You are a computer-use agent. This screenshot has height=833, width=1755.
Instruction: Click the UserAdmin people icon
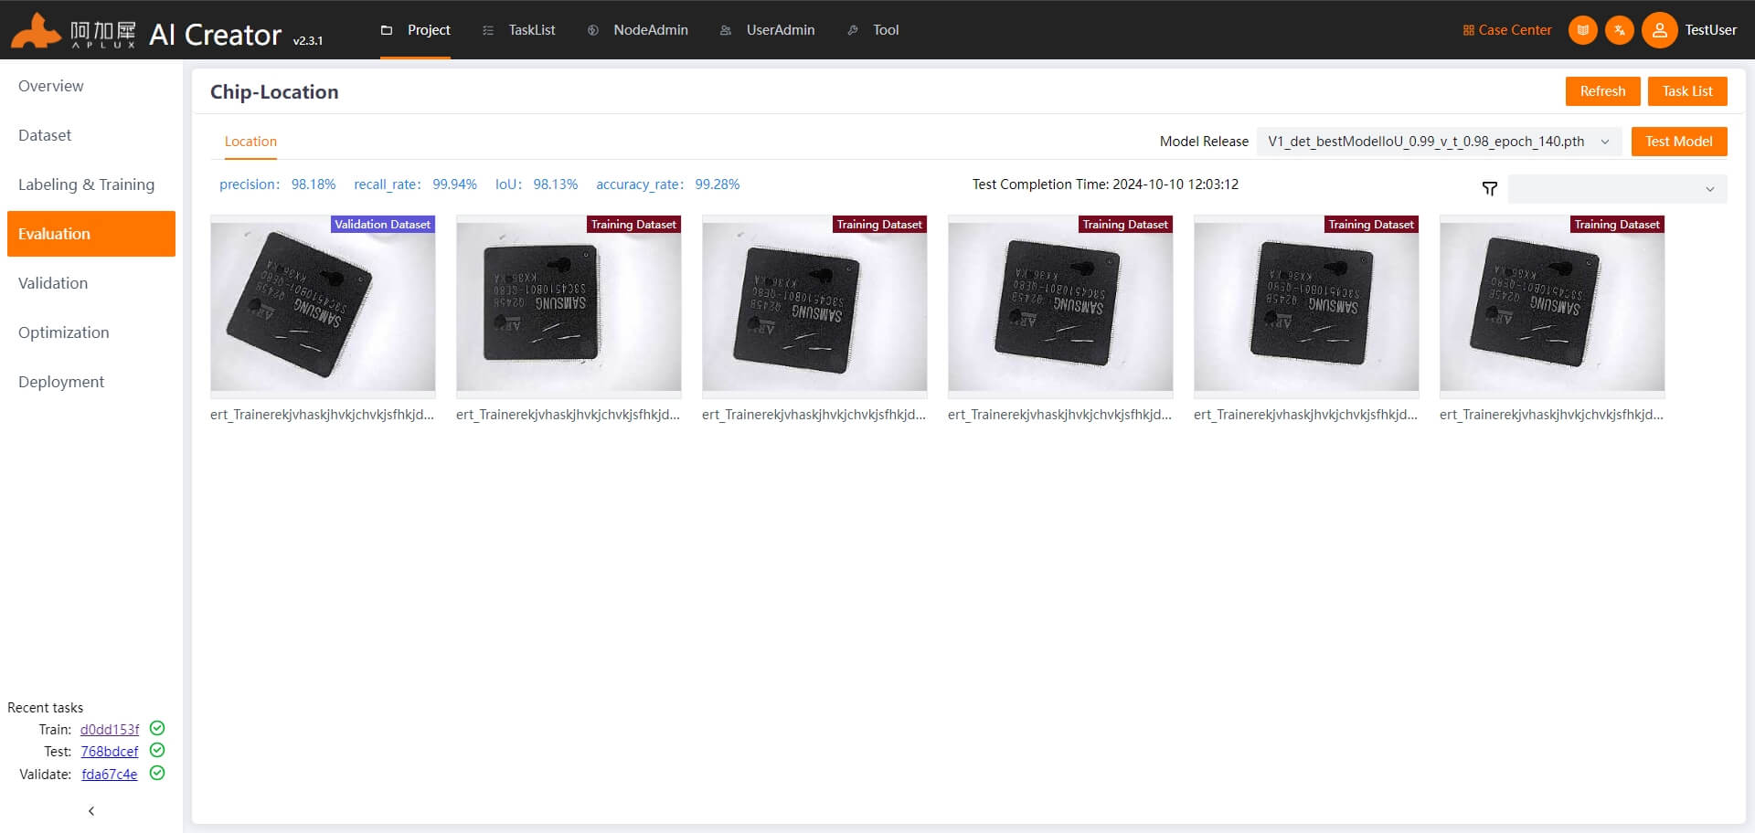click(726, 30)
